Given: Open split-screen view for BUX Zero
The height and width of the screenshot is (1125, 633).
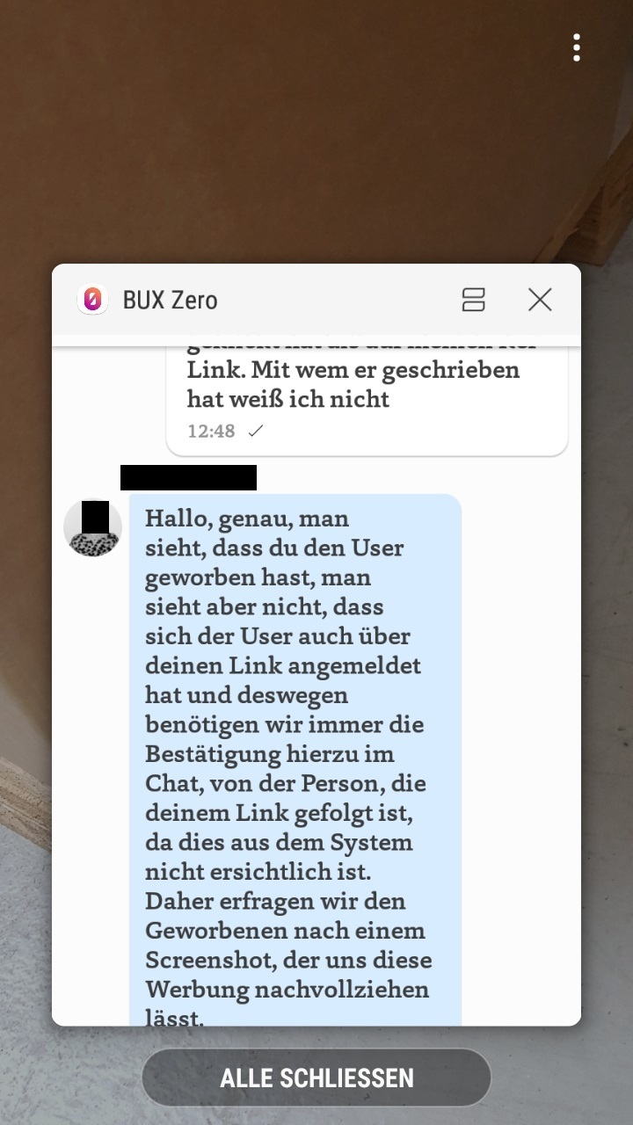Looking at the screenshot, I should 474,300.
